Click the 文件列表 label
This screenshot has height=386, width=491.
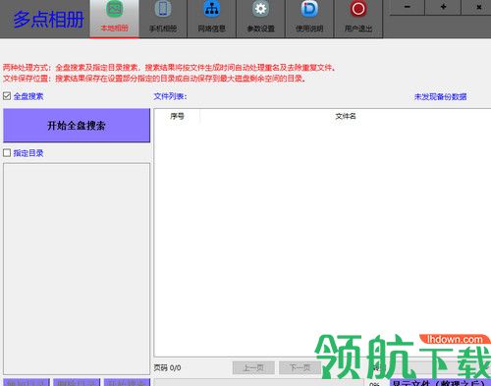(x=170, y=96)
